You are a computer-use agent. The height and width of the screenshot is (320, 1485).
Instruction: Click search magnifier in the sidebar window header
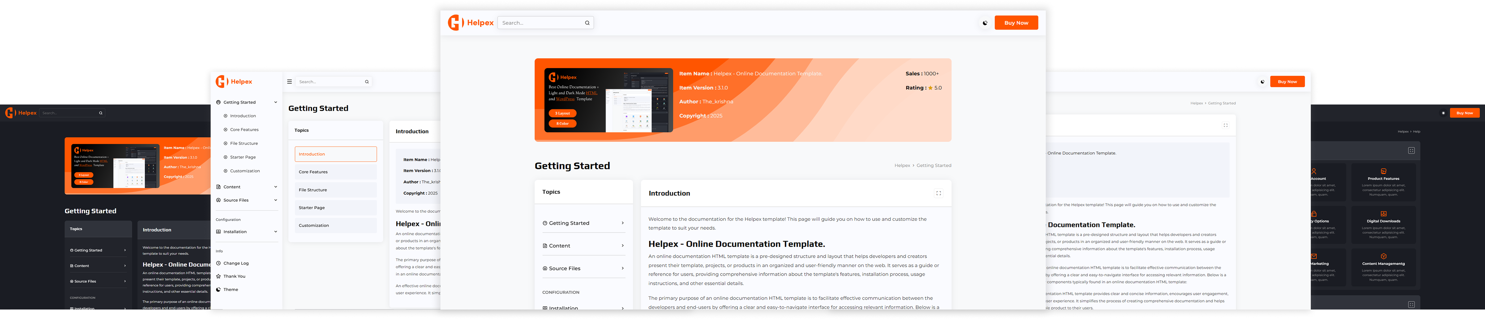[x=367, y=82]
